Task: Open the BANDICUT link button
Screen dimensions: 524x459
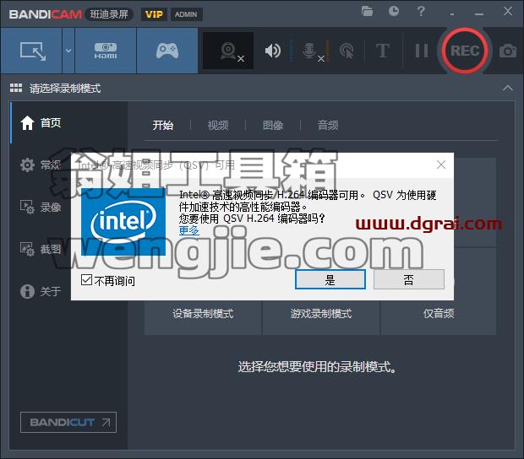Action: 68,423
